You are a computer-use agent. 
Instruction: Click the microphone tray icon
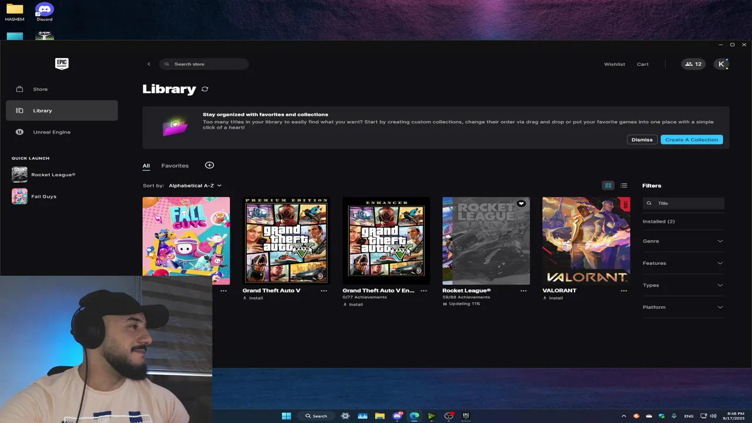click(674, 416)
